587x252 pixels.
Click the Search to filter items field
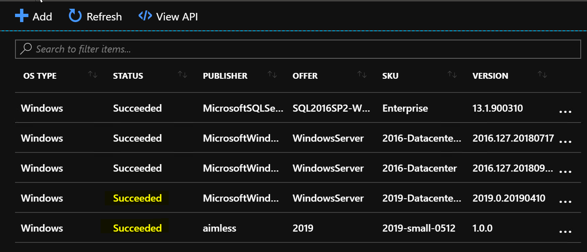tap(298, 49)
